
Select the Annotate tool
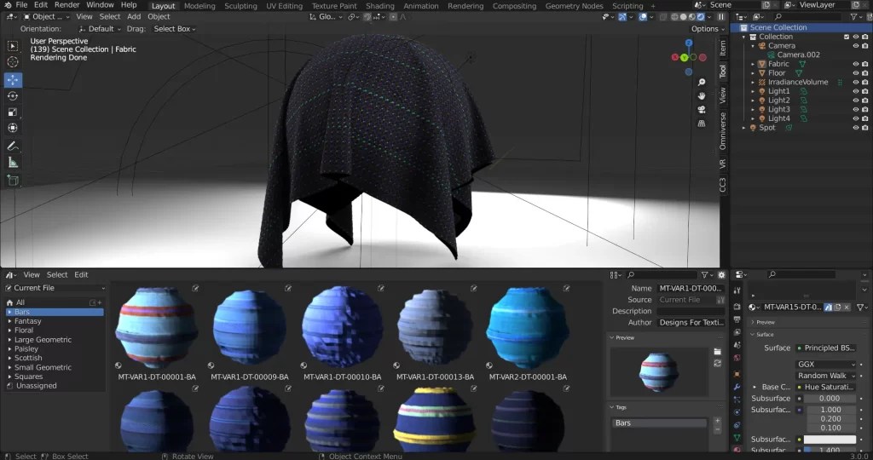coord(13,147)
